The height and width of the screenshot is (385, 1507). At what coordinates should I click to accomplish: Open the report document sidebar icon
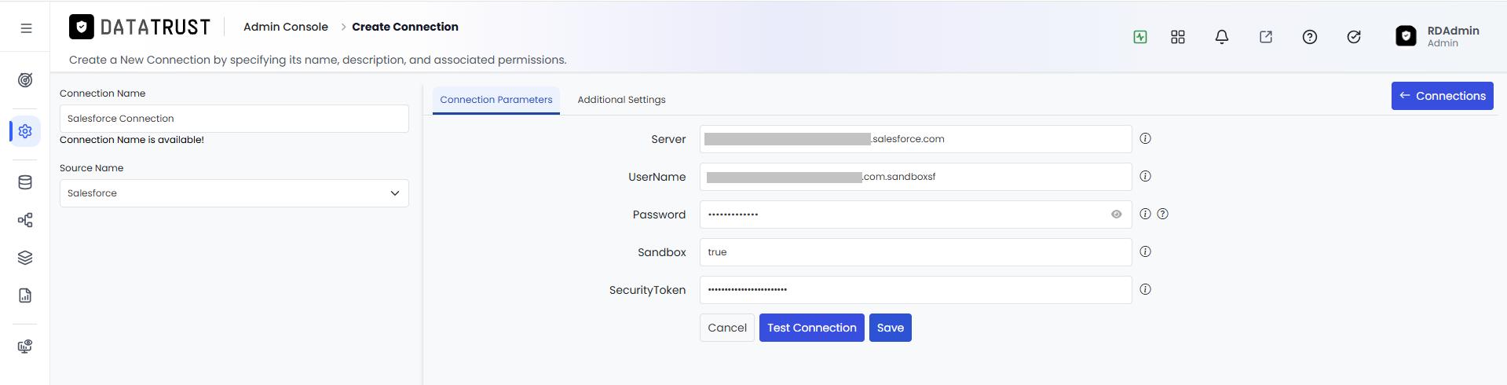coord(25,295)
